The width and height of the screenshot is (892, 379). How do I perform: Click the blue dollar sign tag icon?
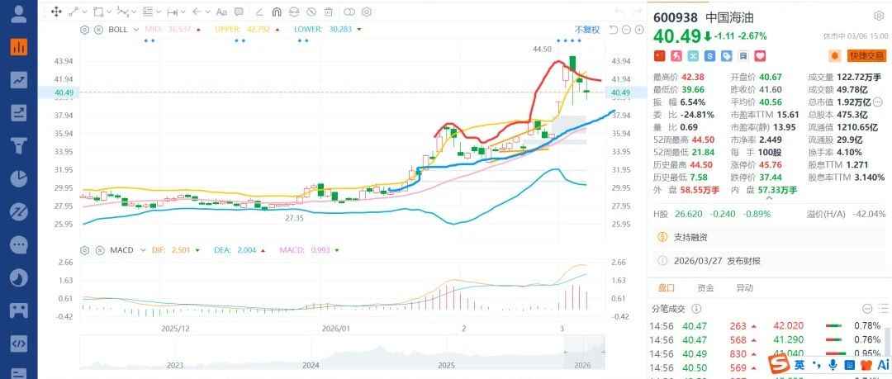click(x=709, y=56)
